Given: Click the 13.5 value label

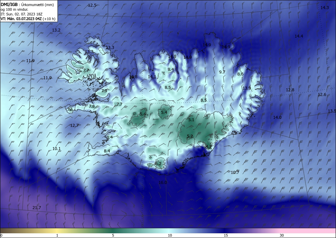Looking at the screenshot, I should pos(332,111).
